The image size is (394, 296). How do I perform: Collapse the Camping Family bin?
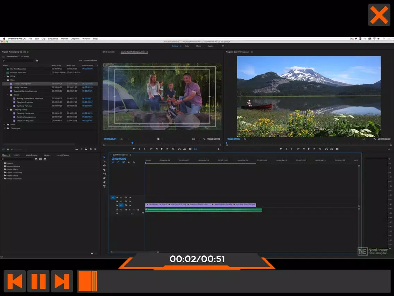point(8,109)
